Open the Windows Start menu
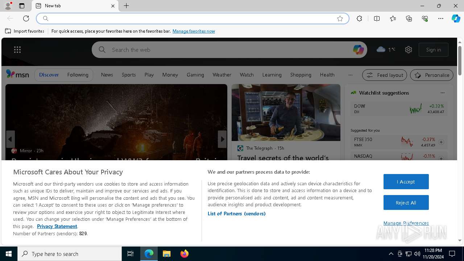 click(x=9, y=254)
